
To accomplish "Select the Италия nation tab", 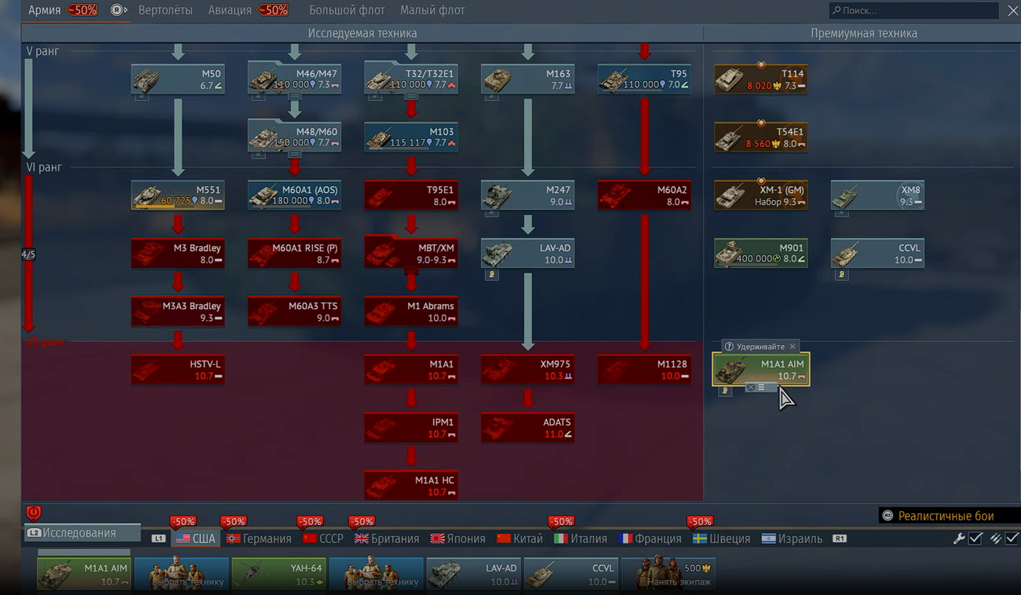I will tap(581, 538).
